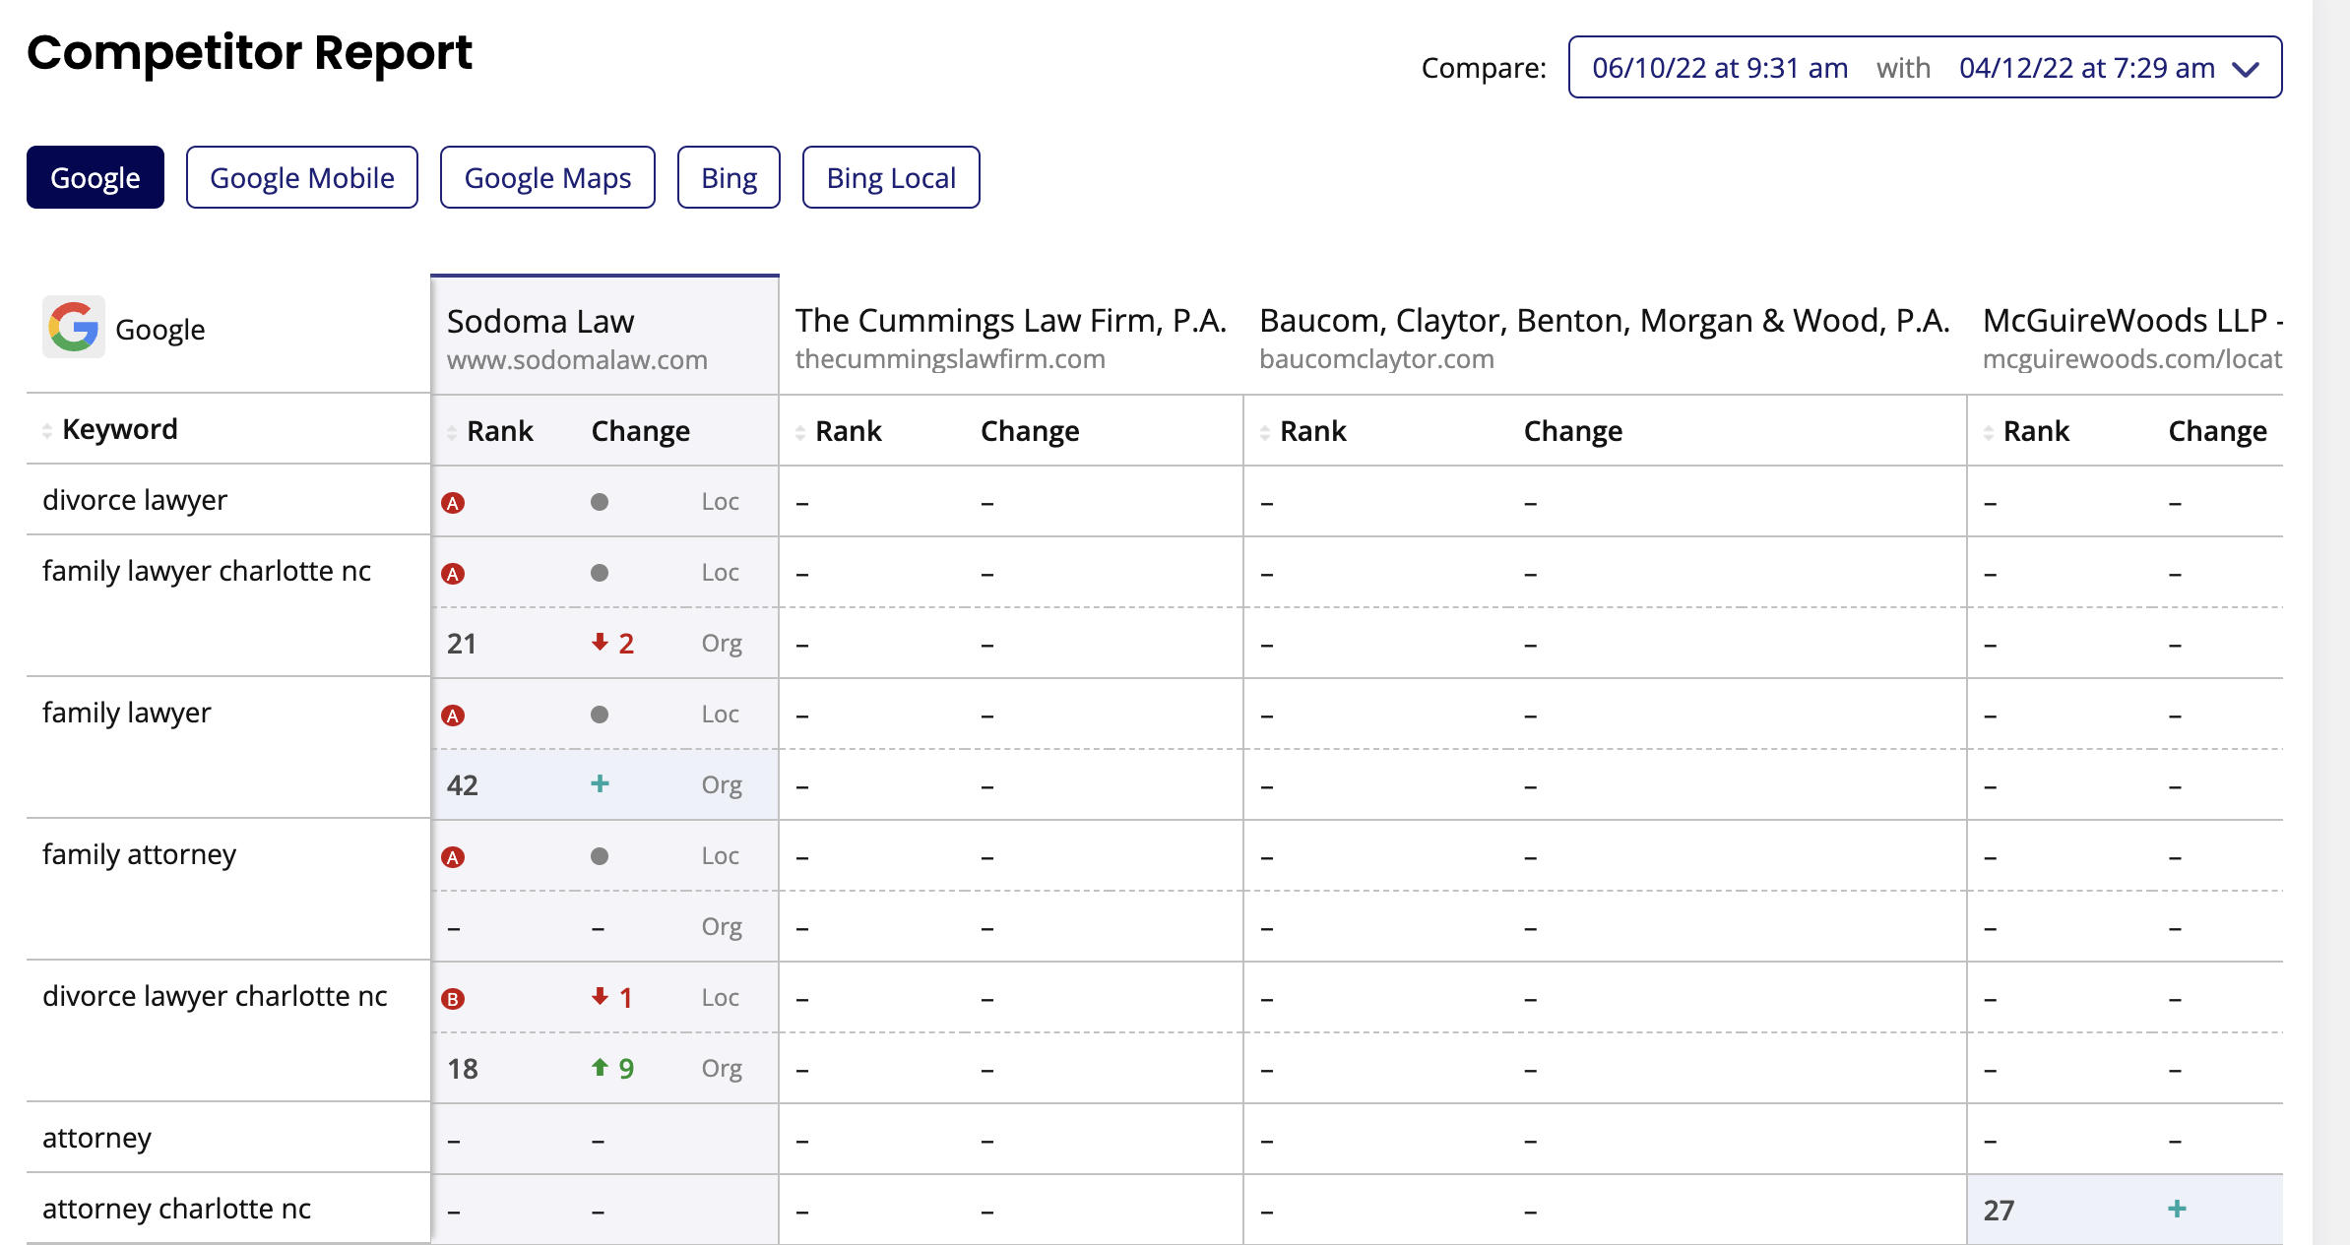Select the 'divorce lawyer' keyword
Screen dimensions: 2350x1245
click(135, 500)
